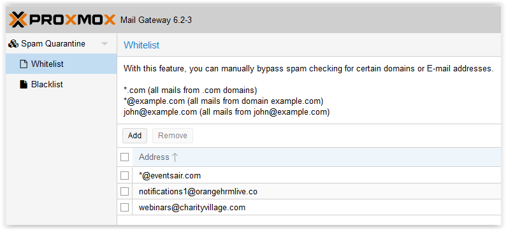Click the Remove button

[173, 136]
